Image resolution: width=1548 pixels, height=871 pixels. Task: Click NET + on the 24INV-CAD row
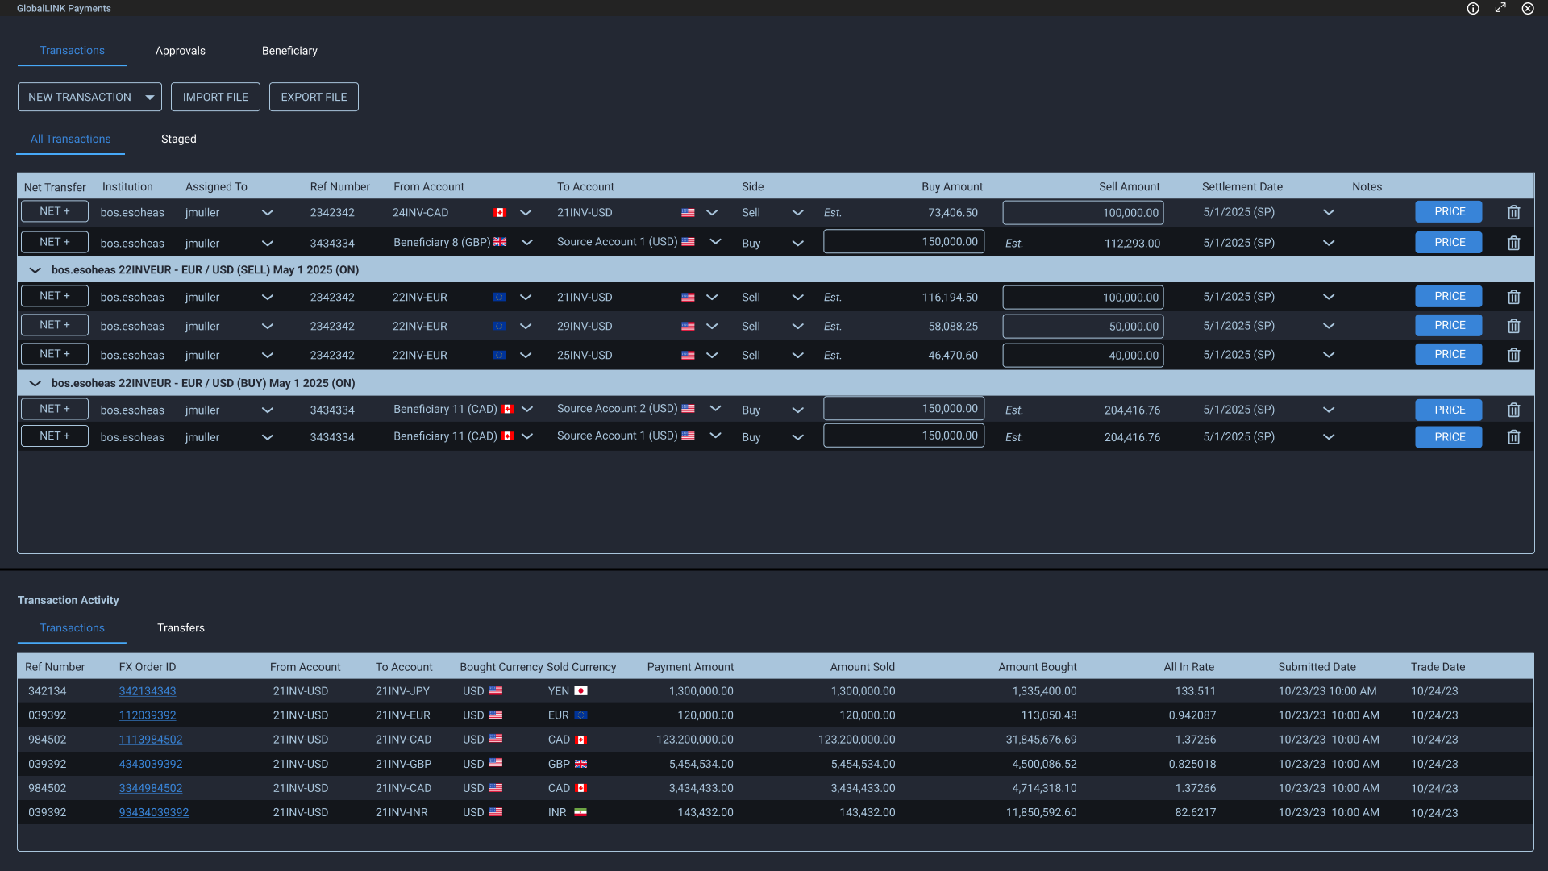[x=55, y=211]
